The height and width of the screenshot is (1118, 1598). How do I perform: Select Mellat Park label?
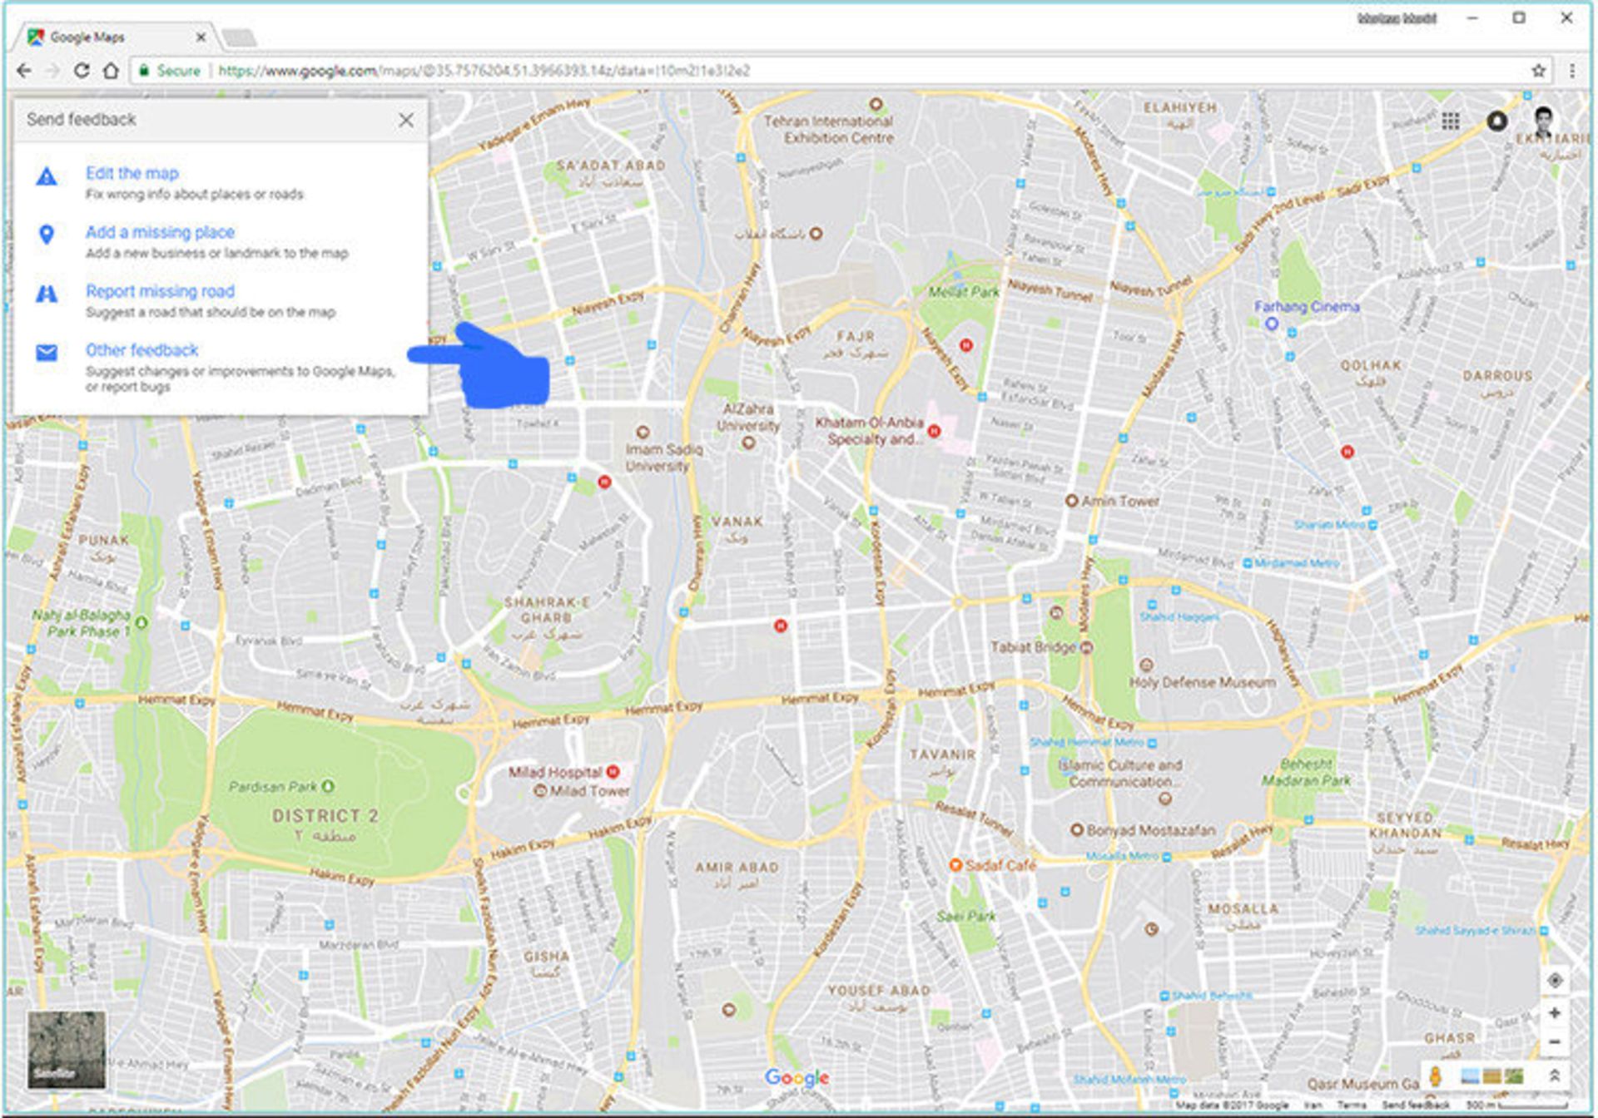[x=964, y=292]
